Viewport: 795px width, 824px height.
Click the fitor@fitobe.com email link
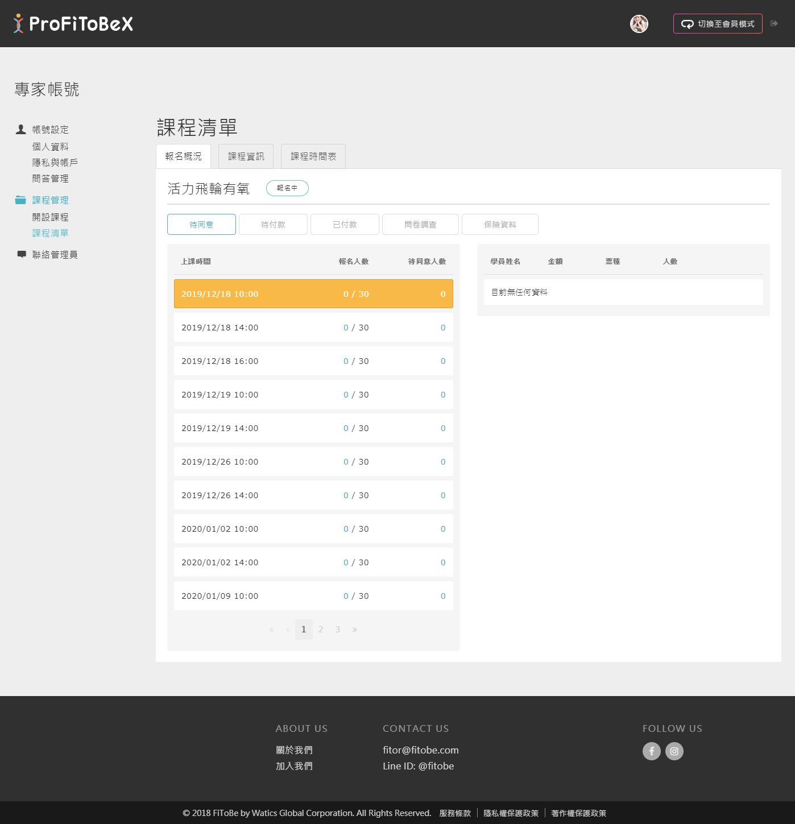421,750
